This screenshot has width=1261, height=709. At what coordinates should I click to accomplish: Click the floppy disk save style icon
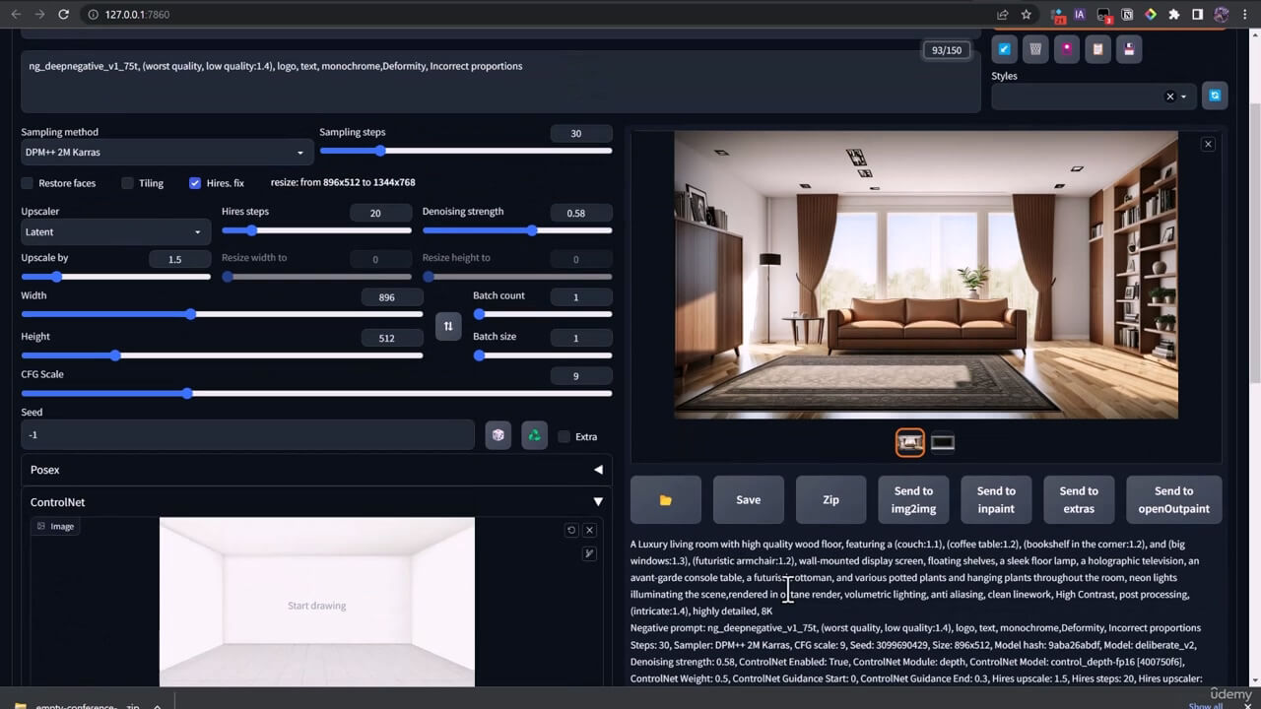pos(1129,48)
